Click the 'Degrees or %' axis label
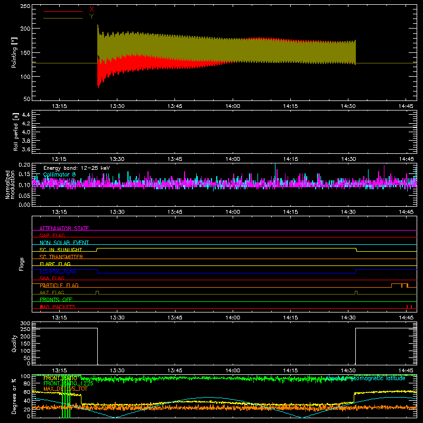Viewport: 423px width, 423px height. point(14,396)
